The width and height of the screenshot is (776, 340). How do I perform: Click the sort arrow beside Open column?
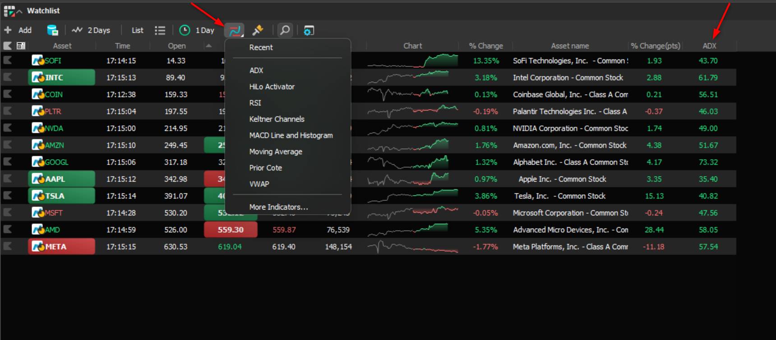point(208,46)
